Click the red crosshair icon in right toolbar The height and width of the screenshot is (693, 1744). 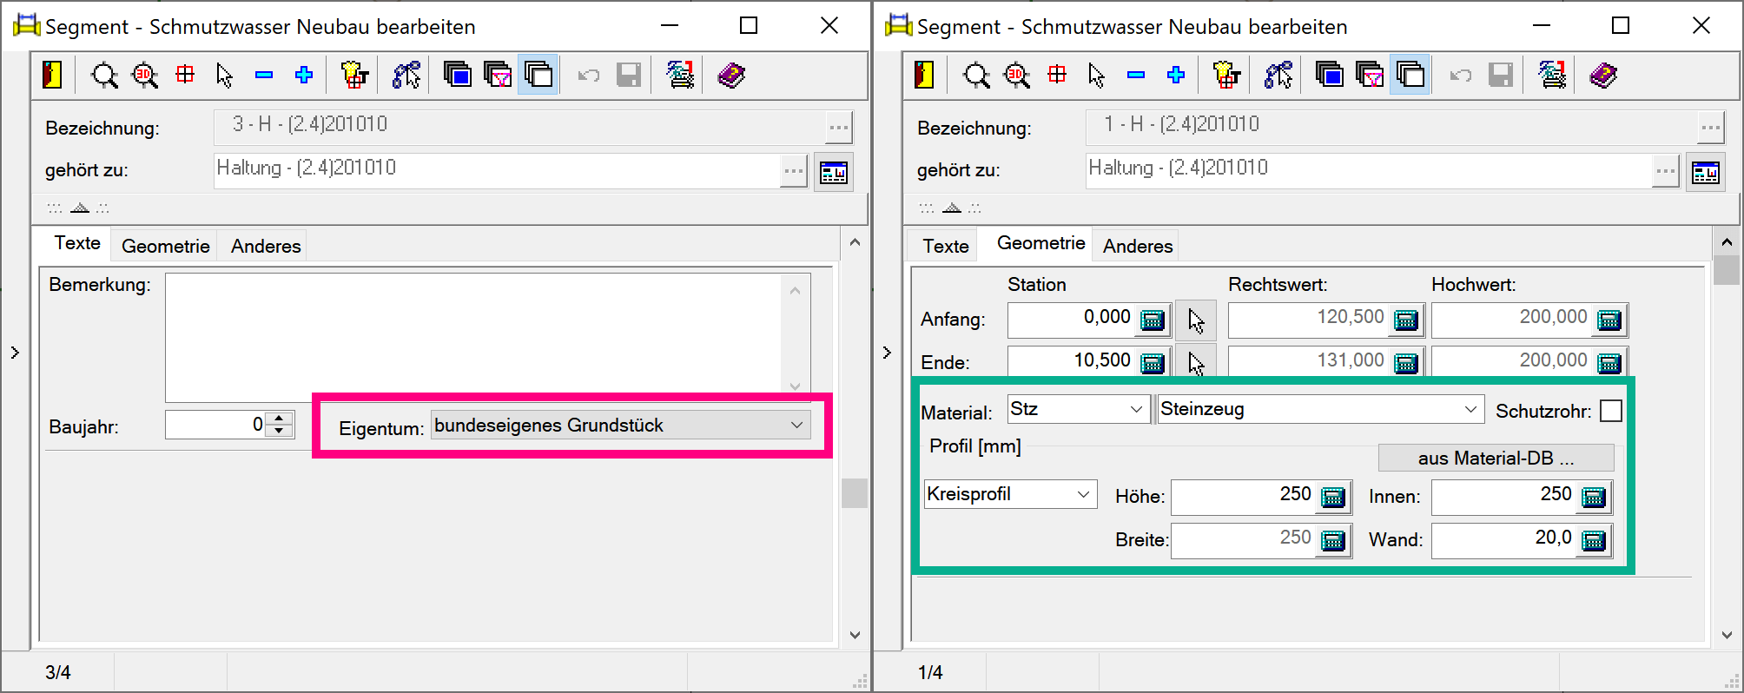[x=1057, y=75]
